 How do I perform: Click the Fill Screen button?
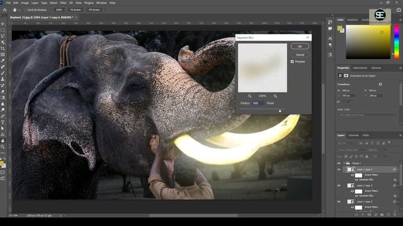(x=94, y=10)
